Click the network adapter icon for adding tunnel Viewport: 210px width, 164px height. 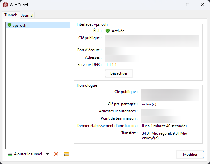point(10,155)
